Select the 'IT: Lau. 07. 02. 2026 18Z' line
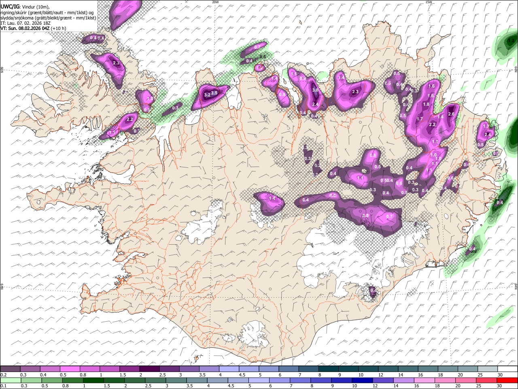The width and height of the screenshot is (518, 389). (25, 23)
